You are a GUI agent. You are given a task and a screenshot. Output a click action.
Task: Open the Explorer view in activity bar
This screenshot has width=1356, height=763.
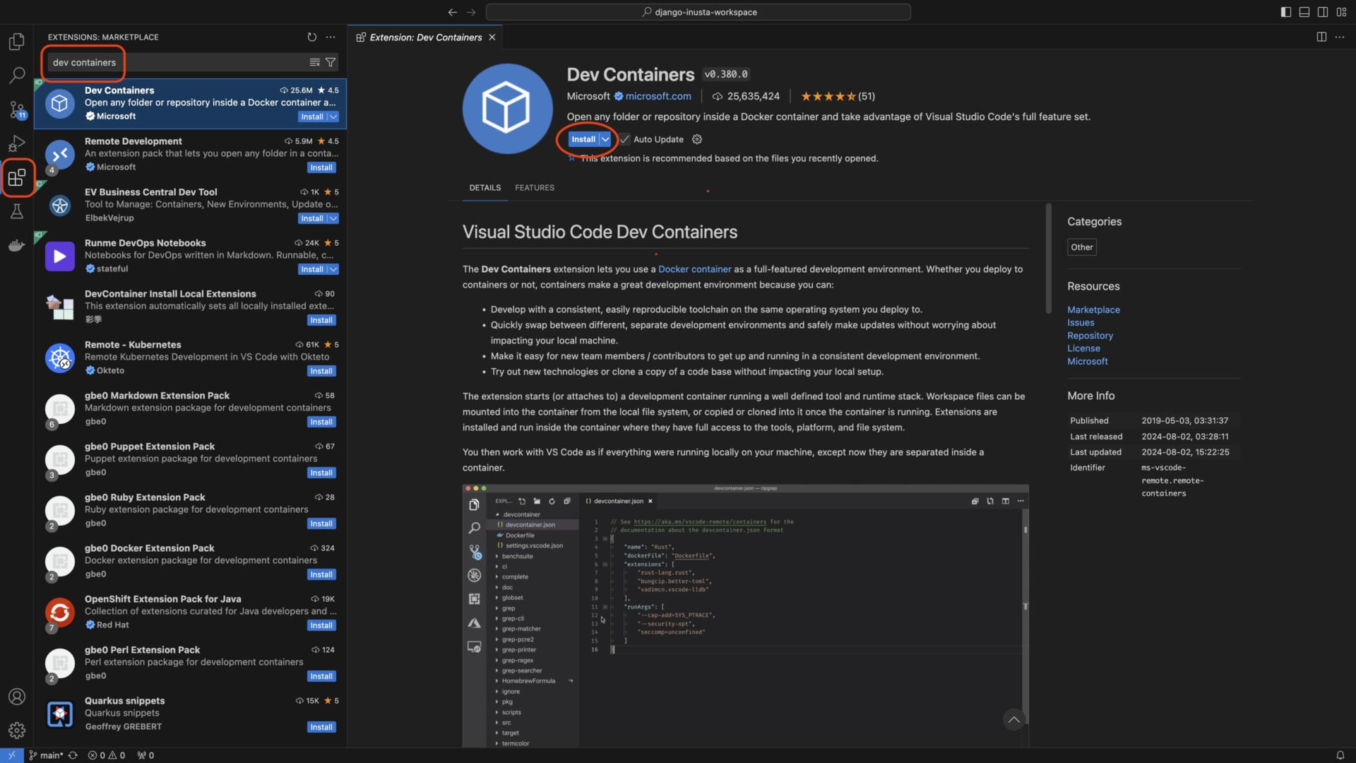click(x=17, y=42)
